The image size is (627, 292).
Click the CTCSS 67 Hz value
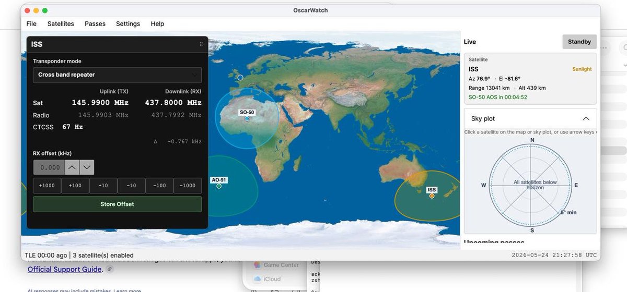tap(73, 127)
